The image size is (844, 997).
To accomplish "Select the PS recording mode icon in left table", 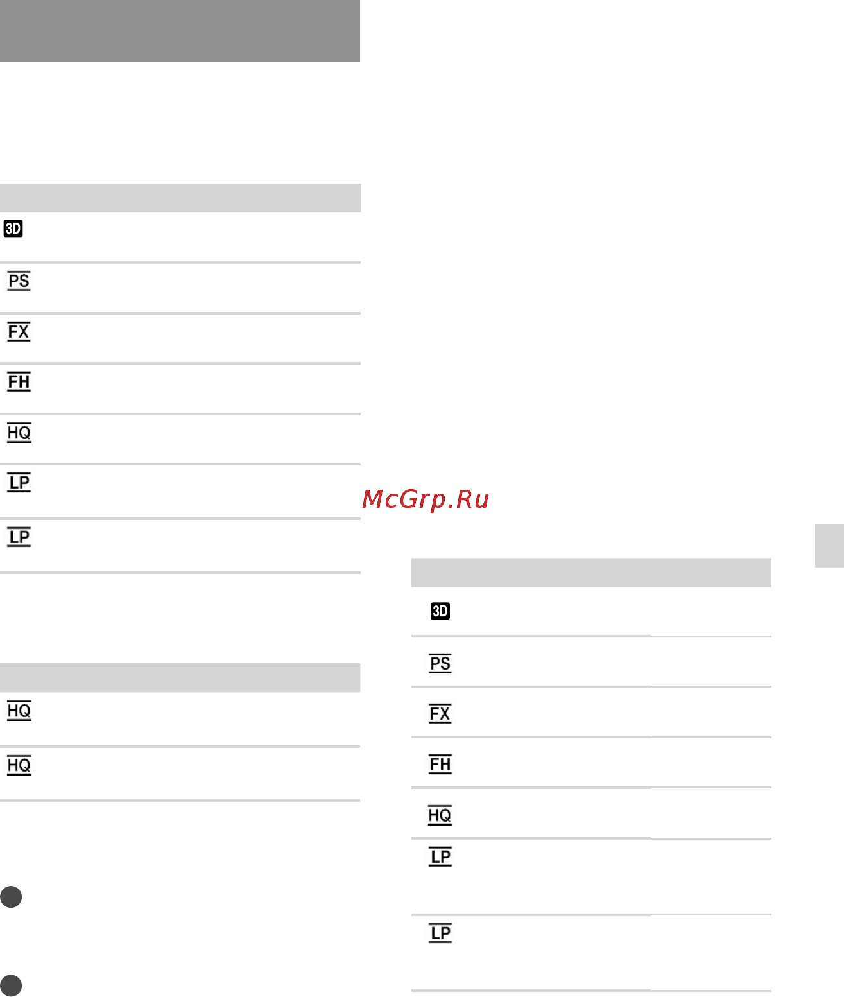I will (x=19, y=281).
